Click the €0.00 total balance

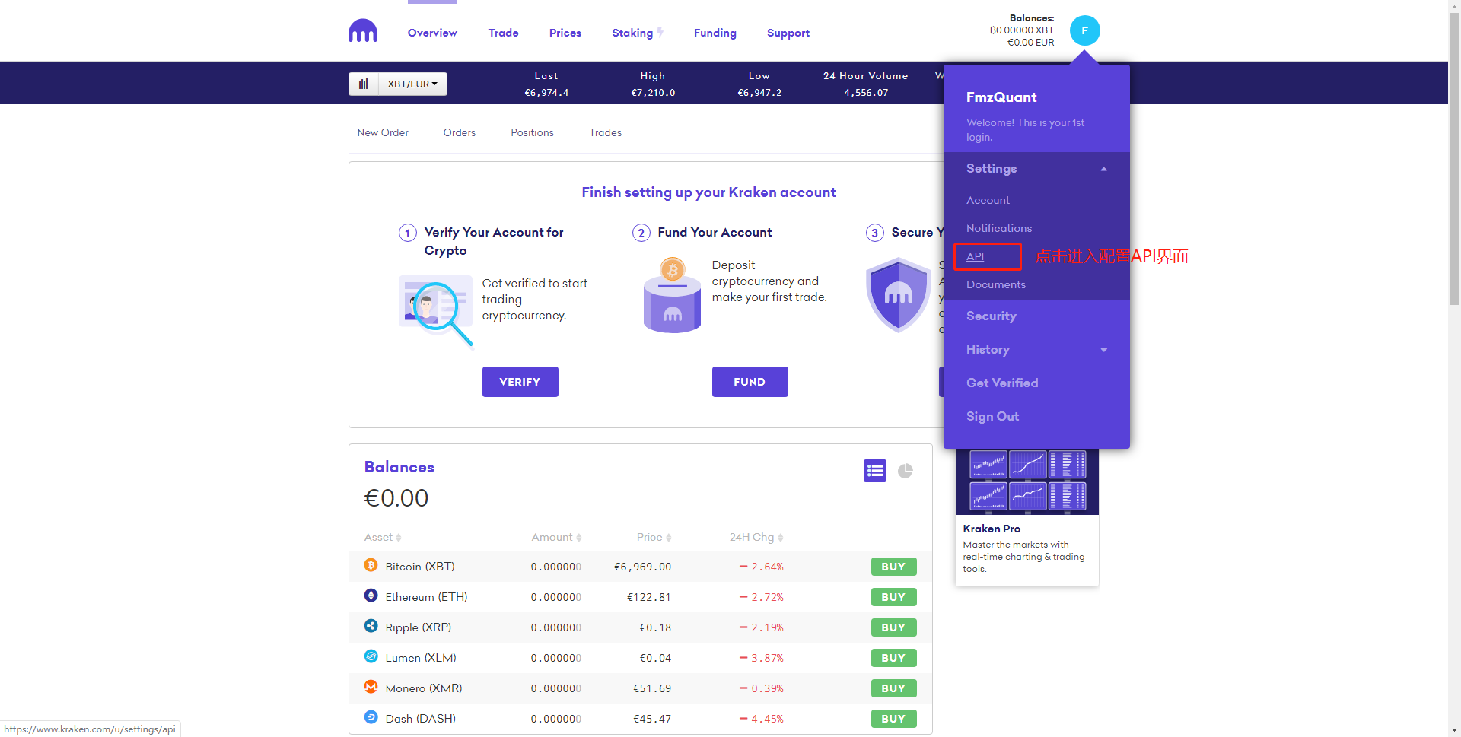pos(396,498)
